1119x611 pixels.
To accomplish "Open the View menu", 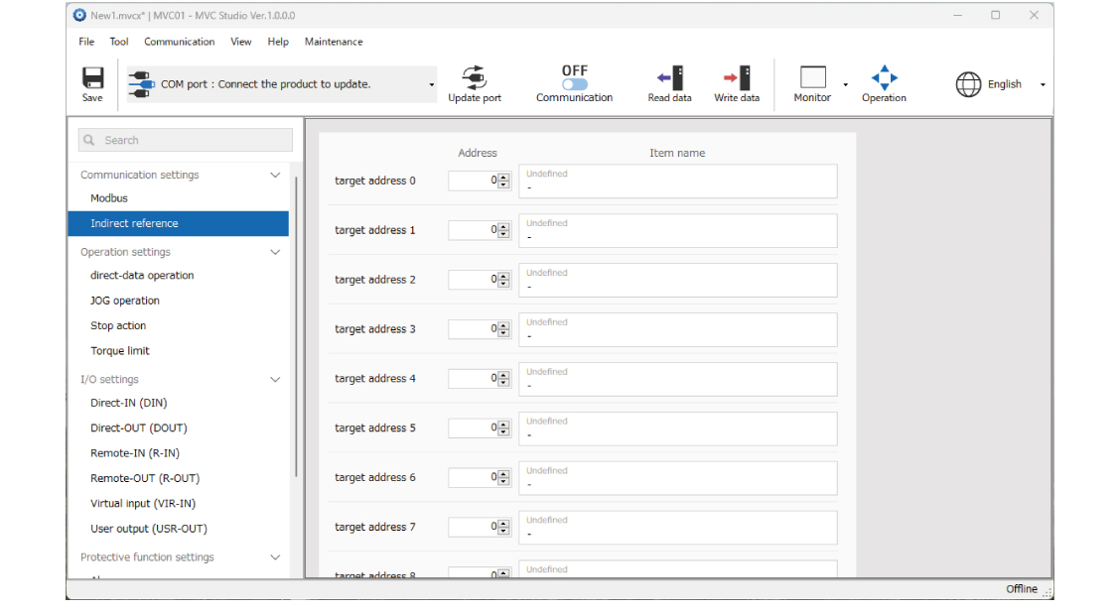I will coord(240,42).
